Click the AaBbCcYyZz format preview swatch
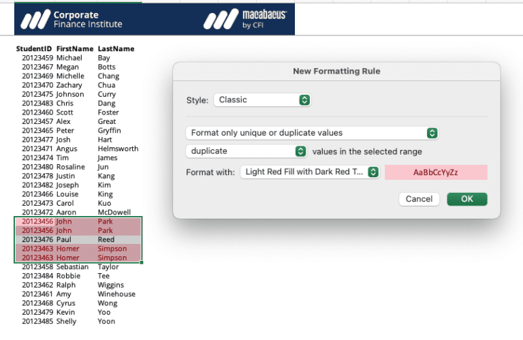Image resolution: width=523 pixels, height=340 pixels. click(436, 172)
